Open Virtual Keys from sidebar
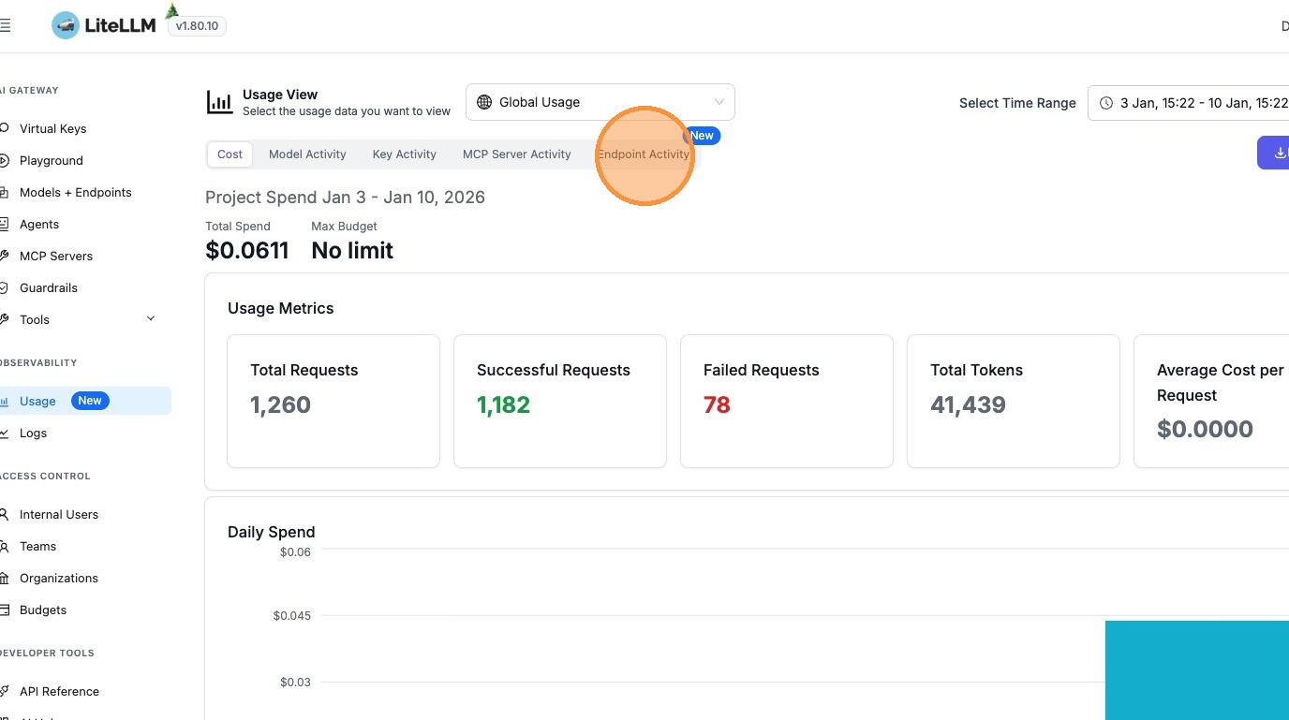 tap(52, 128)
